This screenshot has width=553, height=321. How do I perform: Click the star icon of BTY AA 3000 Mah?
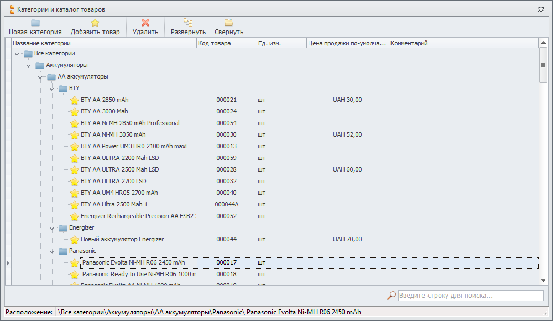(75, 112)
